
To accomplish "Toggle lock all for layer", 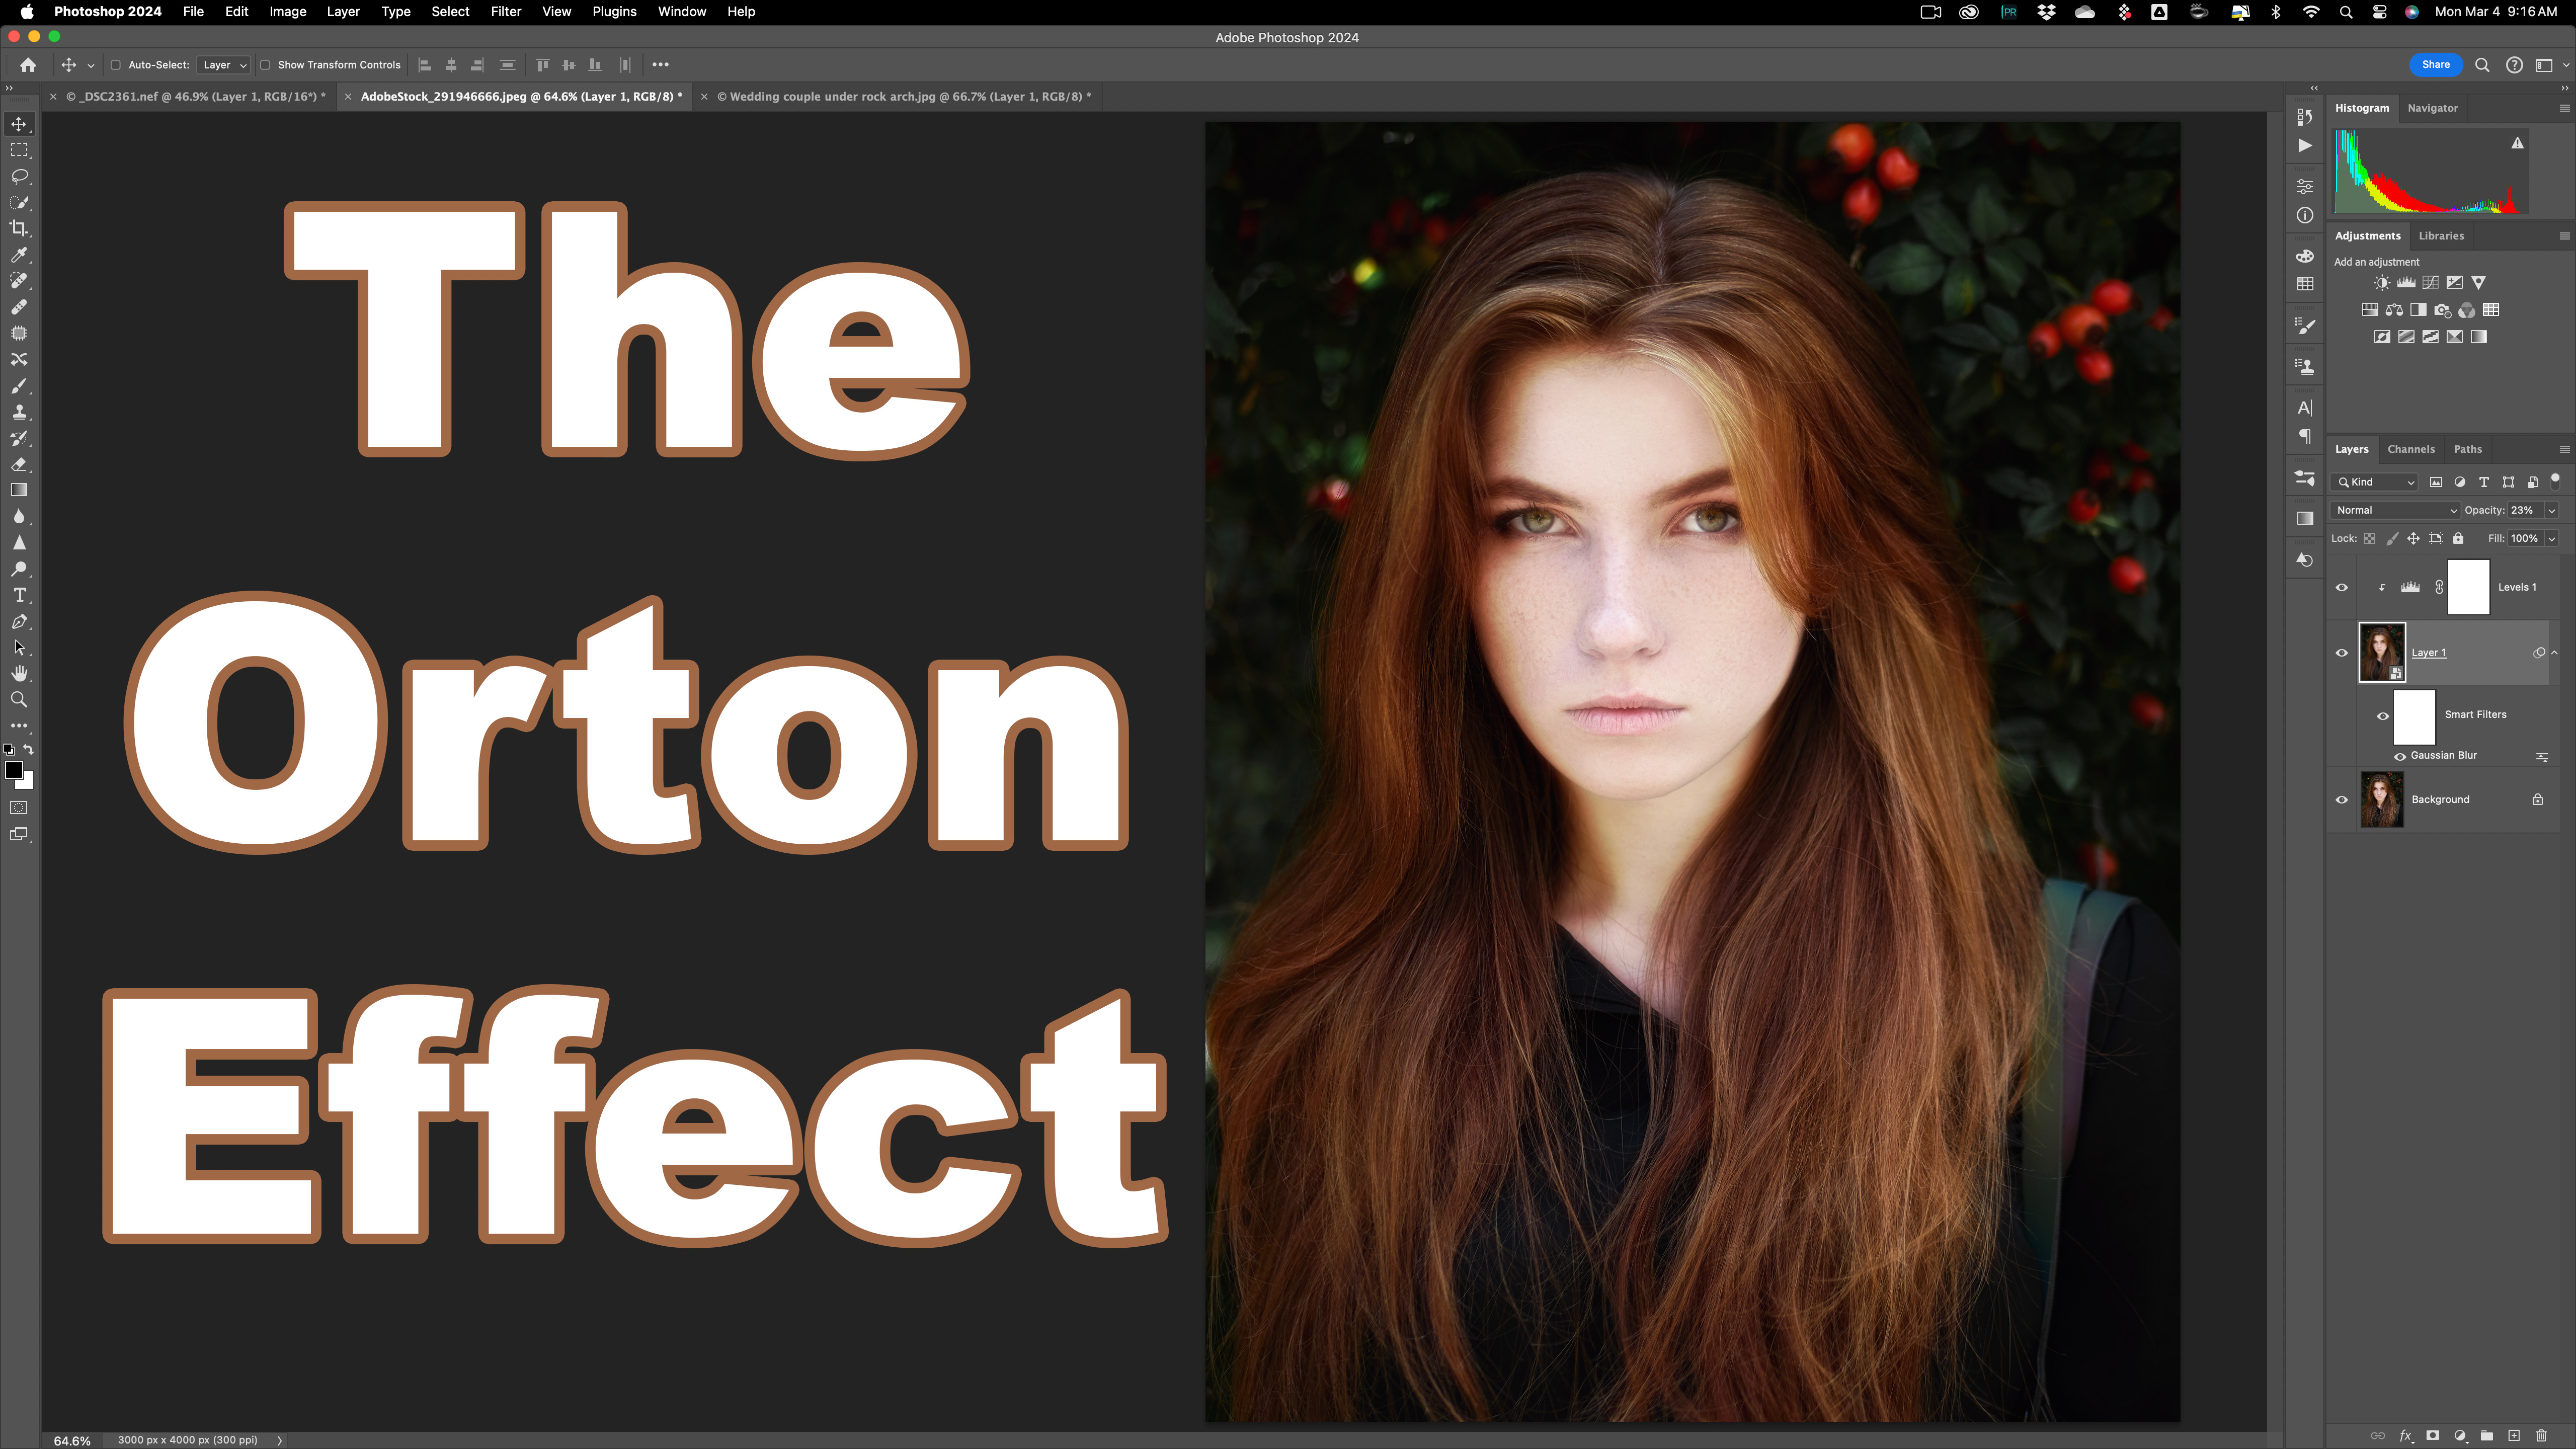I will (x=2458, y=539).
